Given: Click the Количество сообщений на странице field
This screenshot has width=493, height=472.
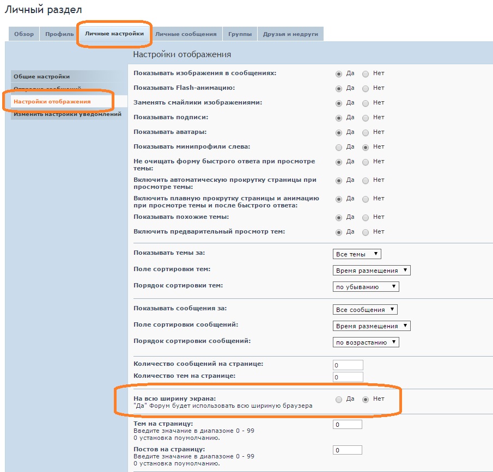Looking at the screenshot, I should [348, 365].
